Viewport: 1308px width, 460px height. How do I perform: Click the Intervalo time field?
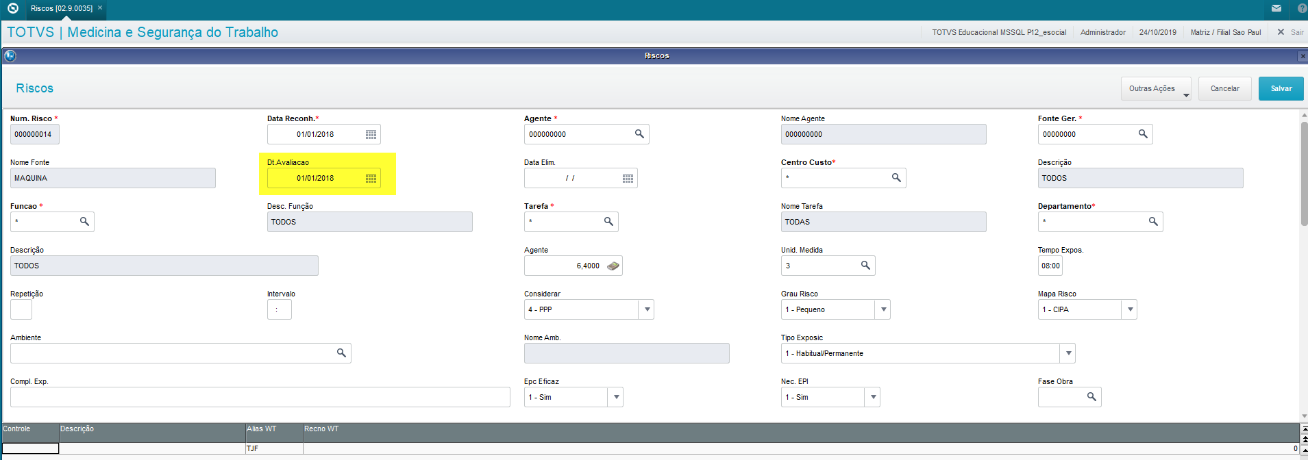(x=280, y=309)
